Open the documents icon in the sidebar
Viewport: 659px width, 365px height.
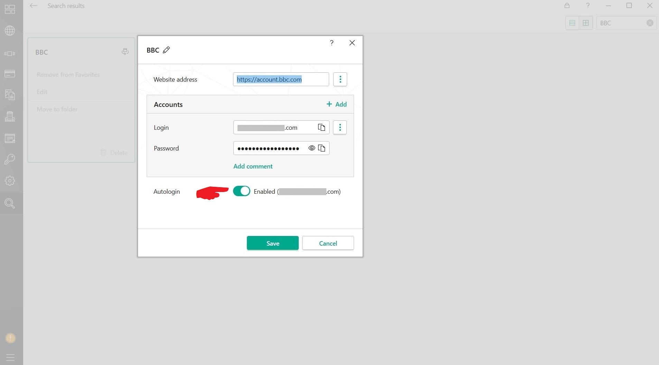pos(10,95)
